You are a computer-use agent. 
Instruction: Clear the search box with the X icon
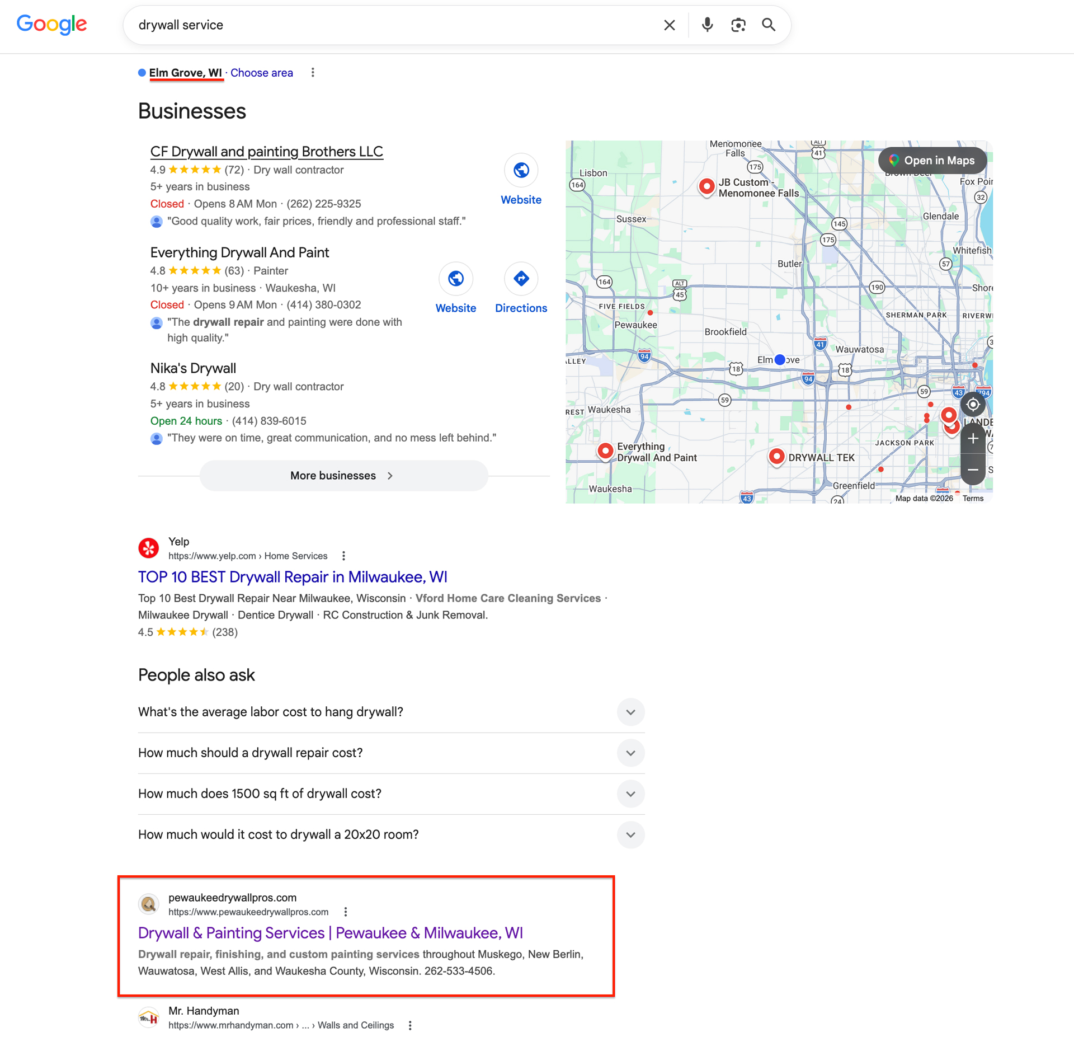pyautogui.click(x=670, y=25)
